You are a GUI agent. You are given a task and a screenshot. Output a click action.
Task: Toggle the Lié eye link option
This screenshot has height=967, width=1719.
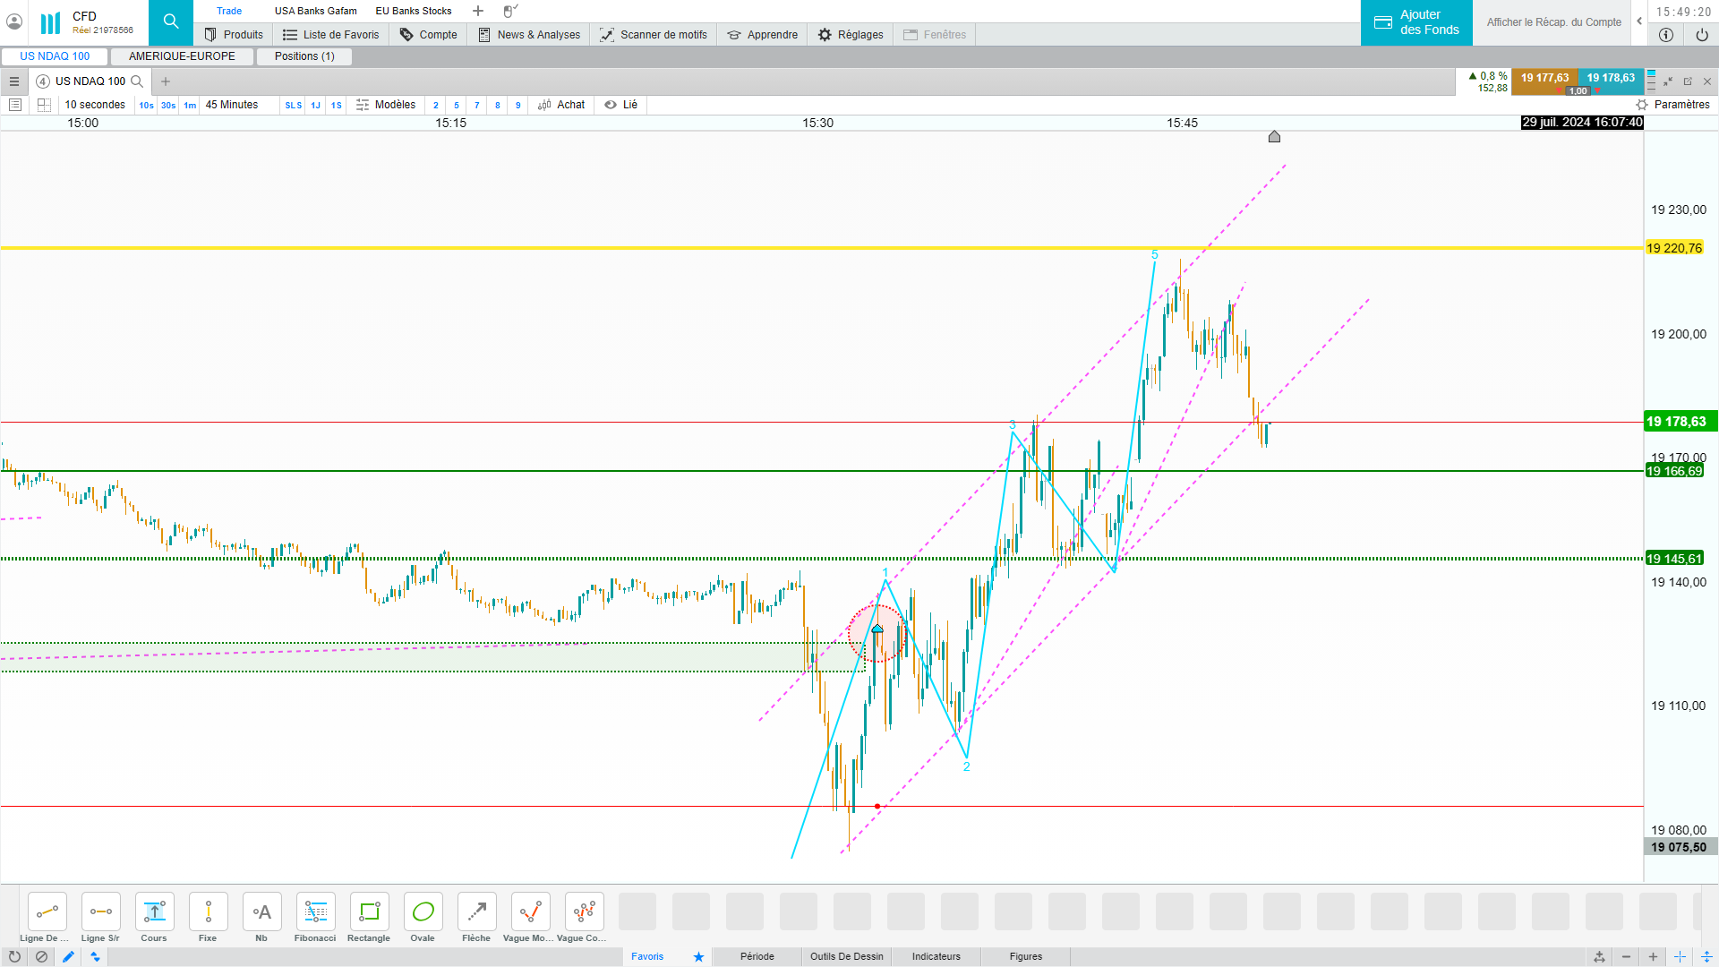coord(620,105)
